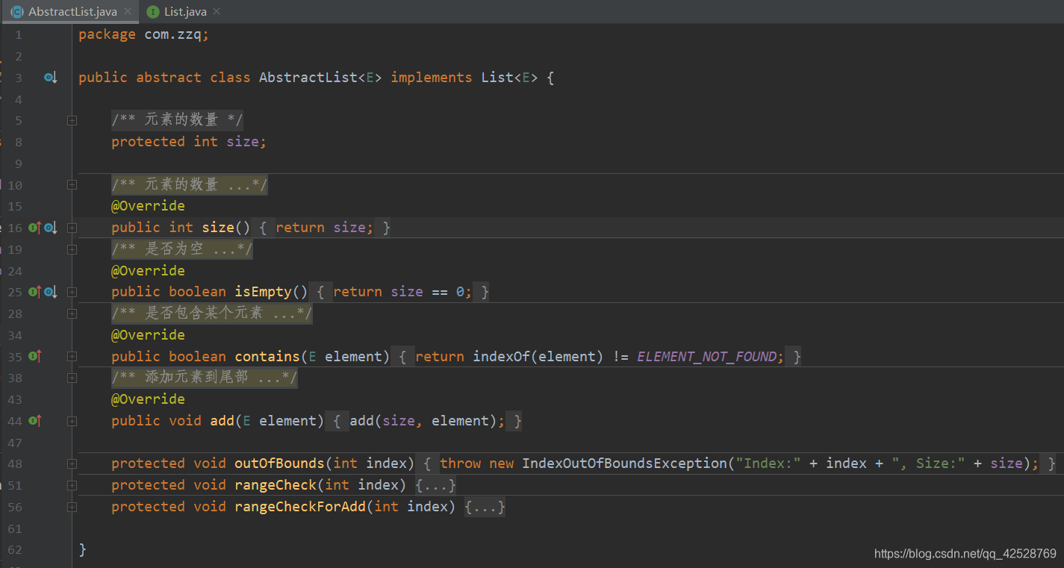This screenshot has width=1064, height=568.
Task: Click 'add(size, element);' call on line 44
Action: (x=428, y=421)
